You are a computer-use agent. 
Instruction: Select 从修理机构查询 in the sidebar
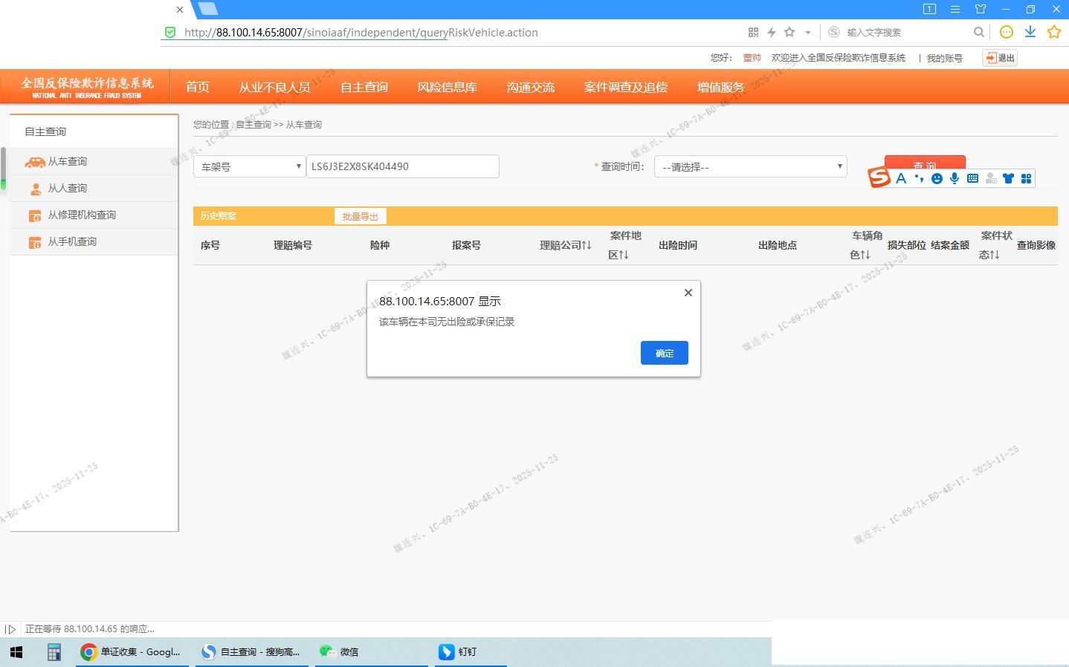coord(81,215)
